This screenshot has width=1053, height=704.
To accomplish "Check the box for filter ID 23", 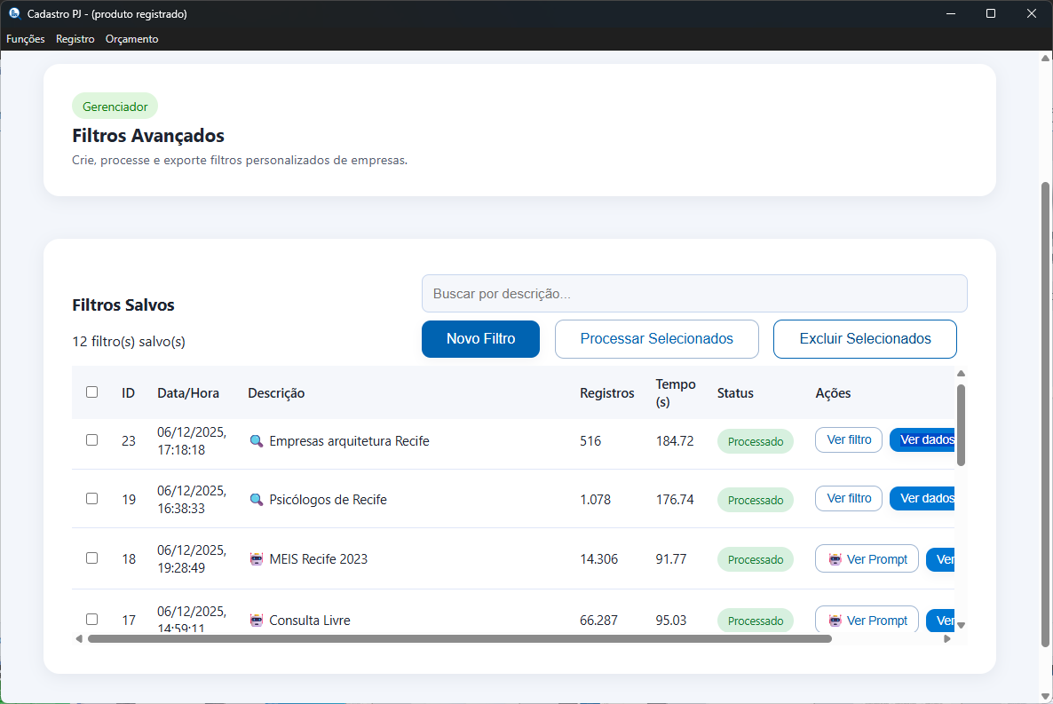I will (92, 440).
